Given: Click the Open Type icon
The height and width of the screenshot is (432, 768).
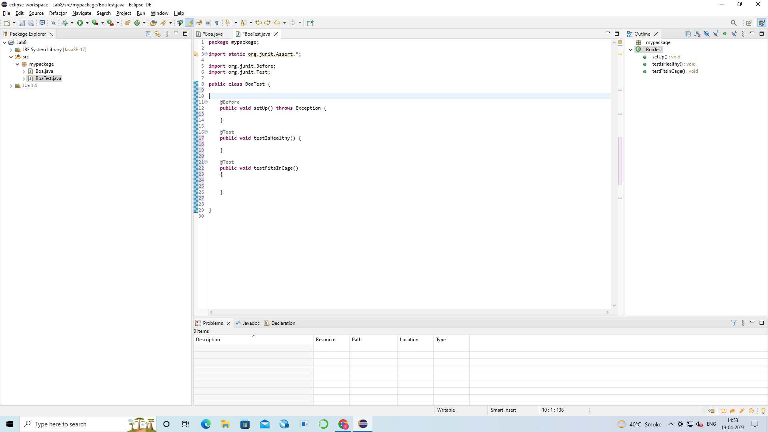Looking at the screenshot, I should [153, 23].
